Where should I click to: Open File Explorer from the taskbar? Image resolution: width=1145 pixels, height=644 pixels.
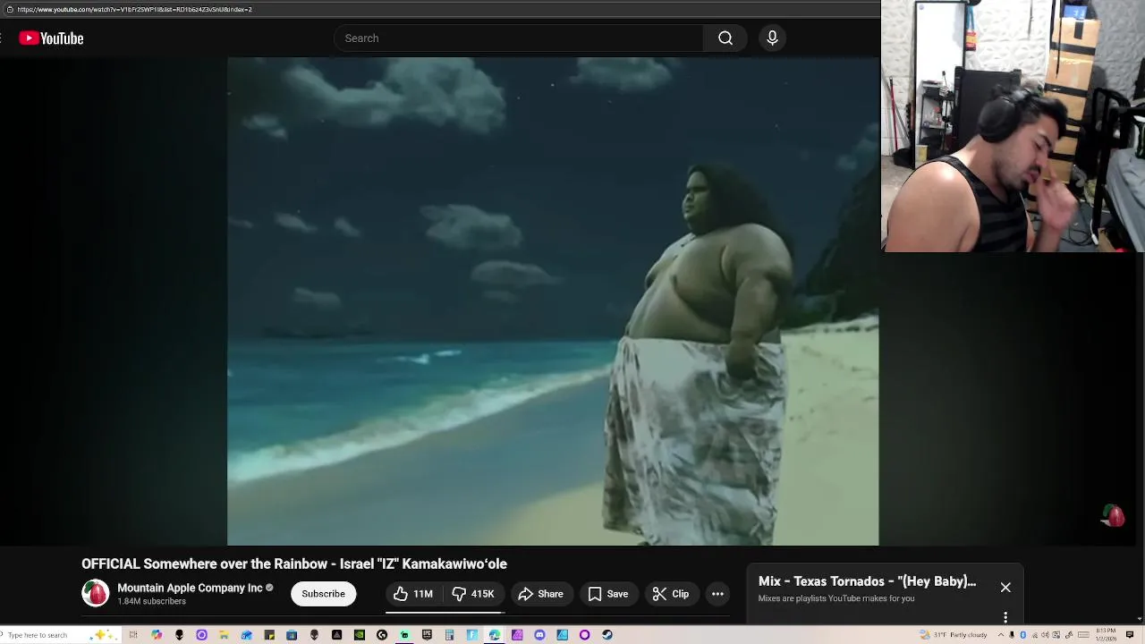tap(224, 635)
